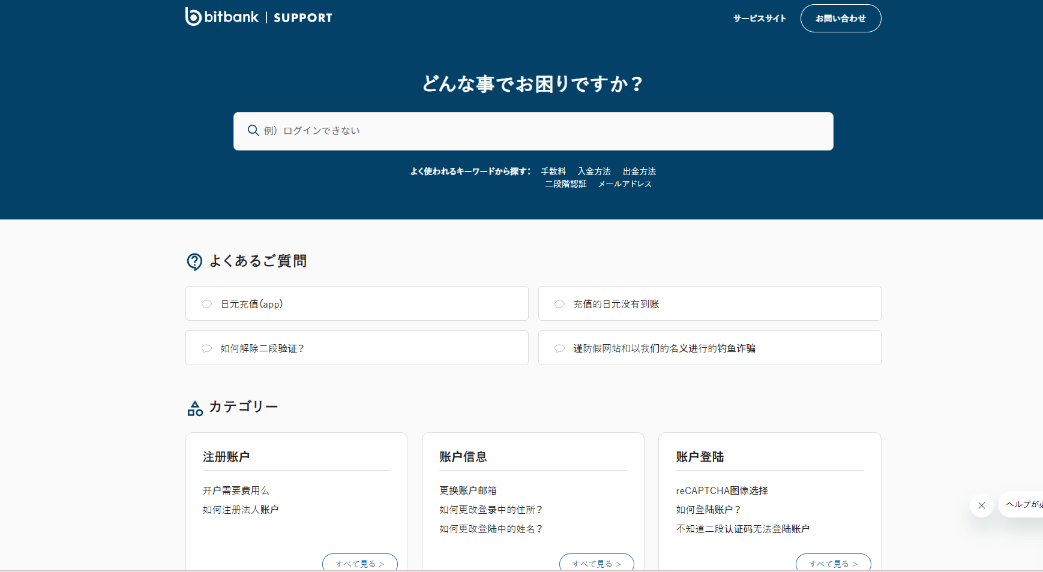The image size is (1043, 572).
Task: Open the ヘルプ chat widget
Action: tap(1023, 505)
